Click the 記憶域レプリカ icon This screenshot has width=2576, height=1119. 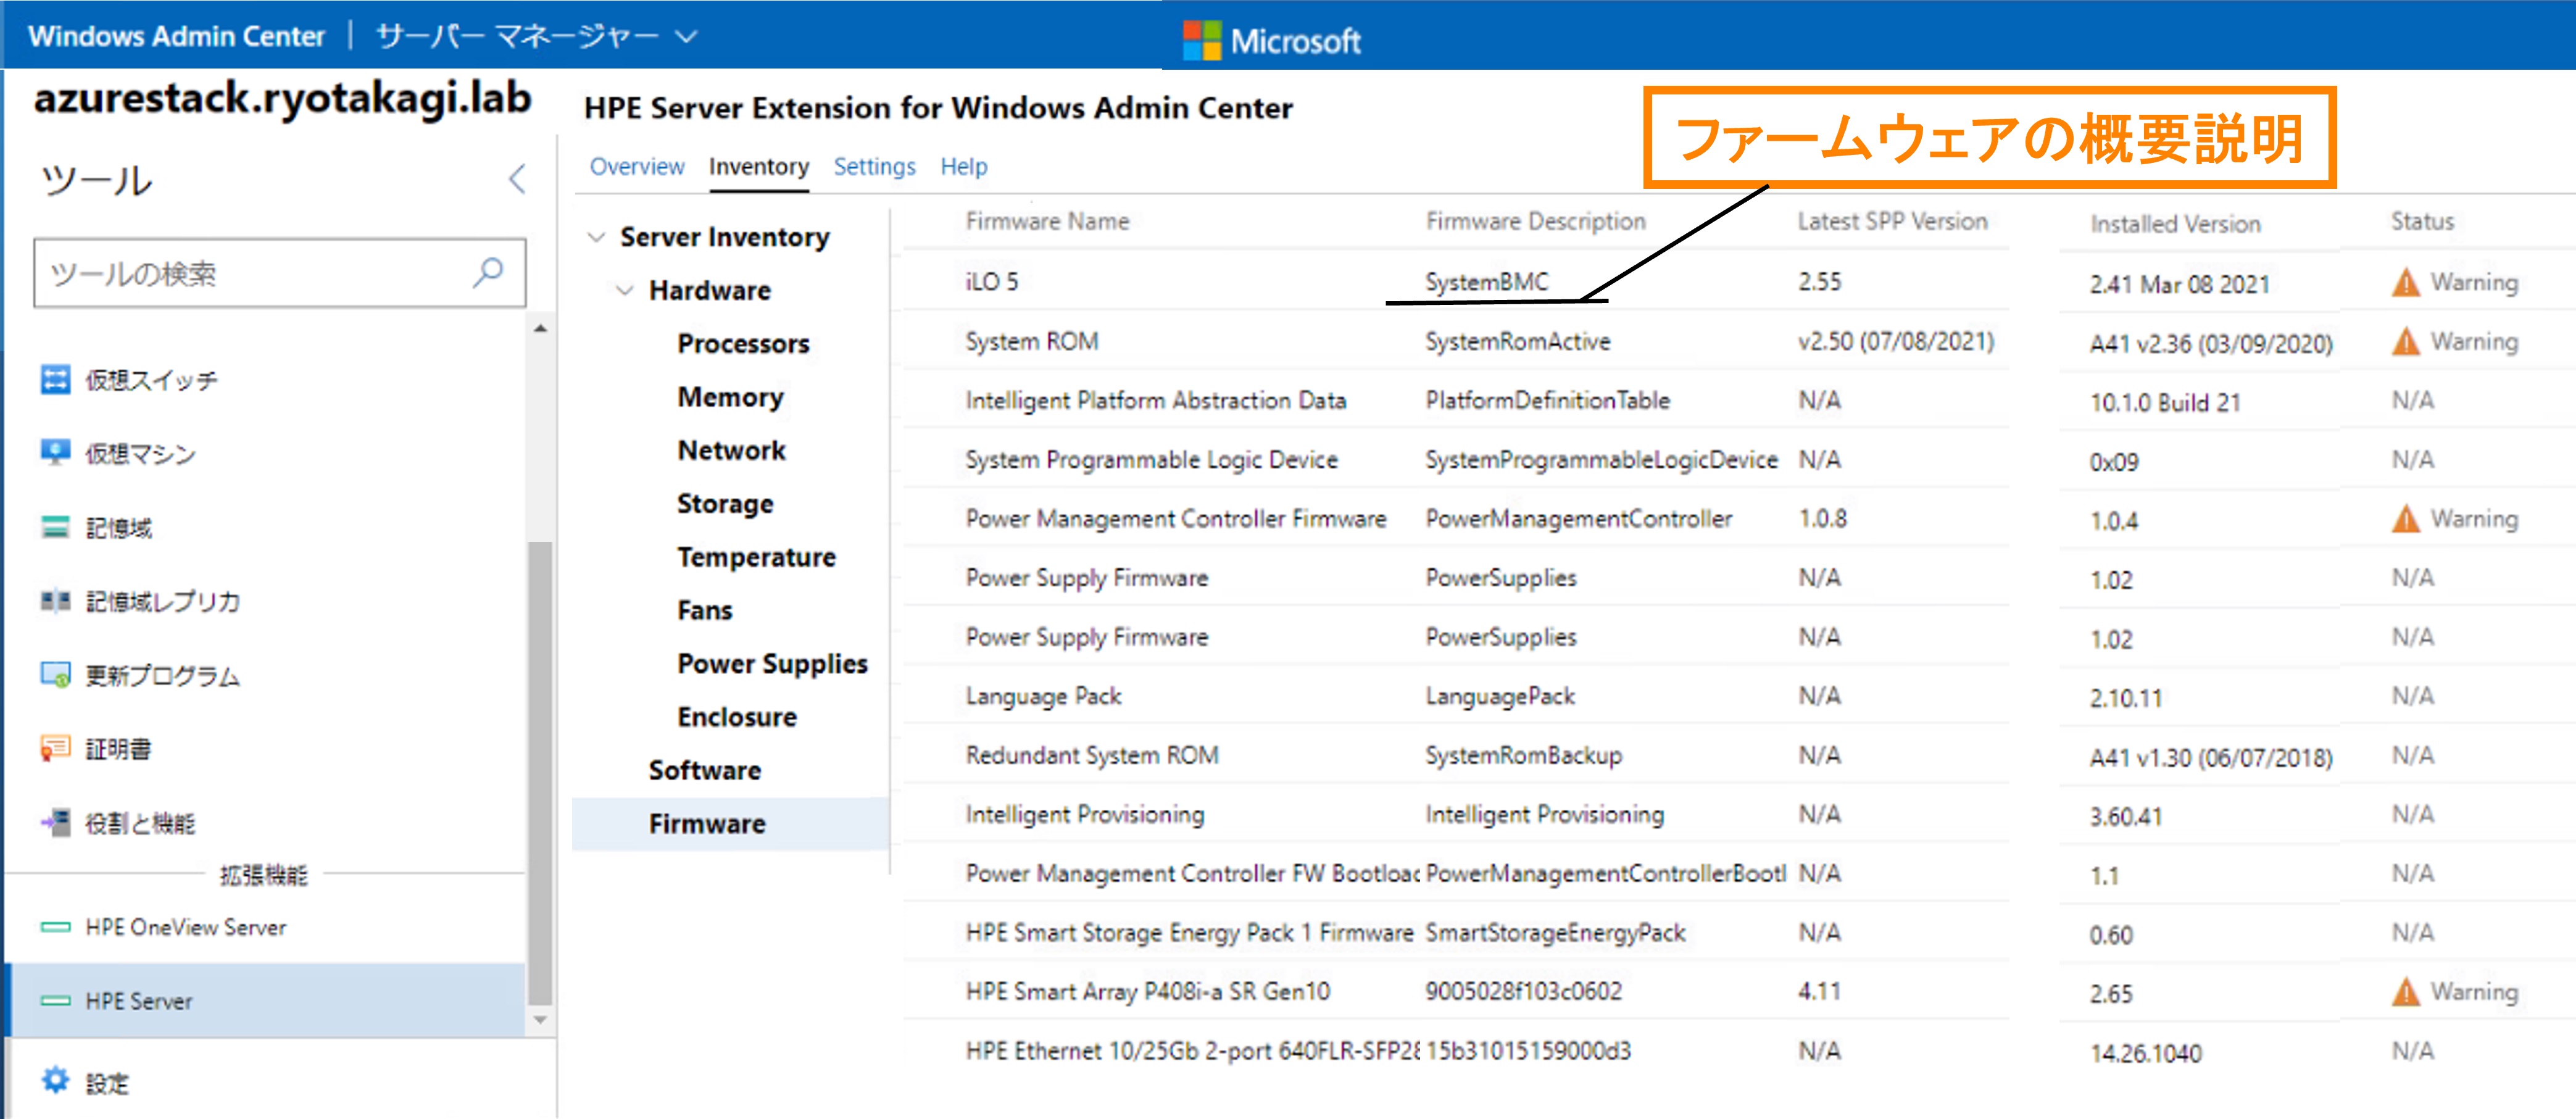(55, 601)
